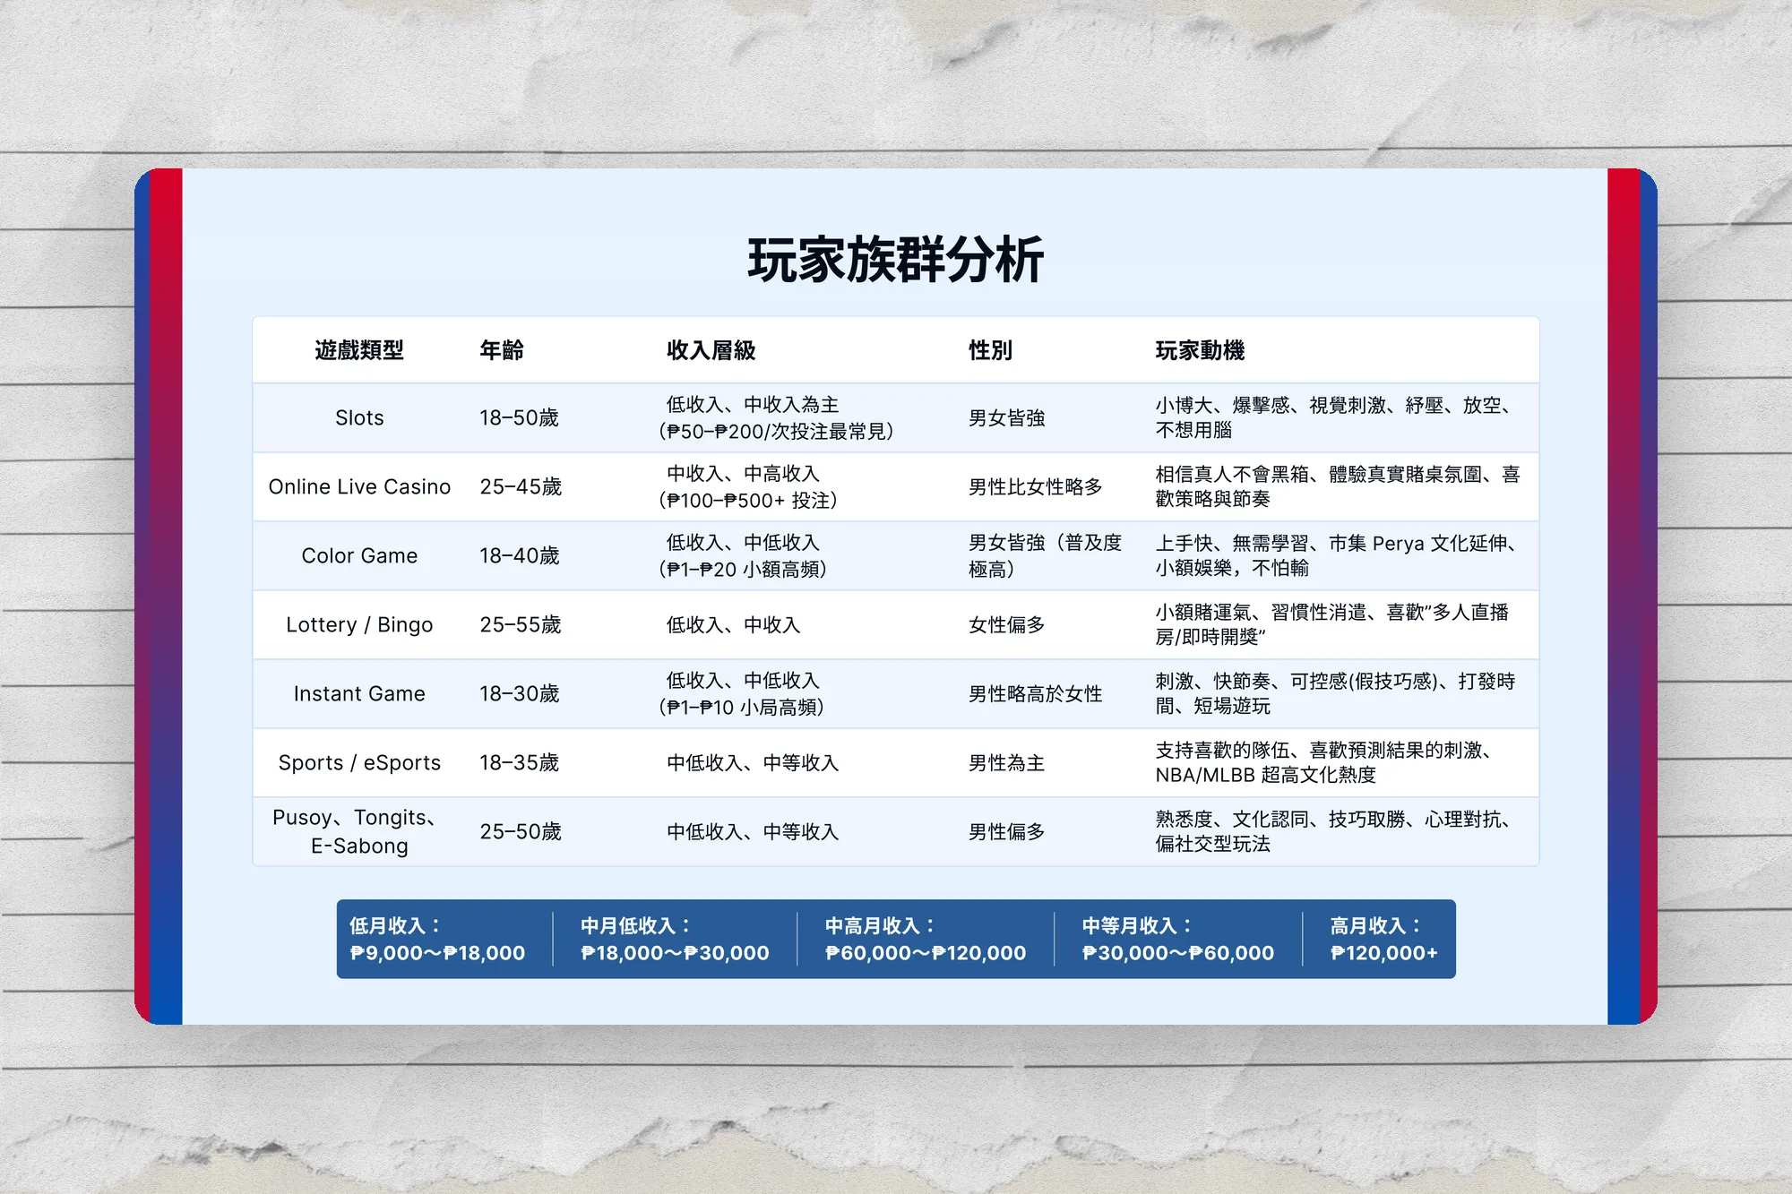Select the 收入層級 column header
Screen dimensions: 1792x1194
pyautogui.click(x=711, y=350)
